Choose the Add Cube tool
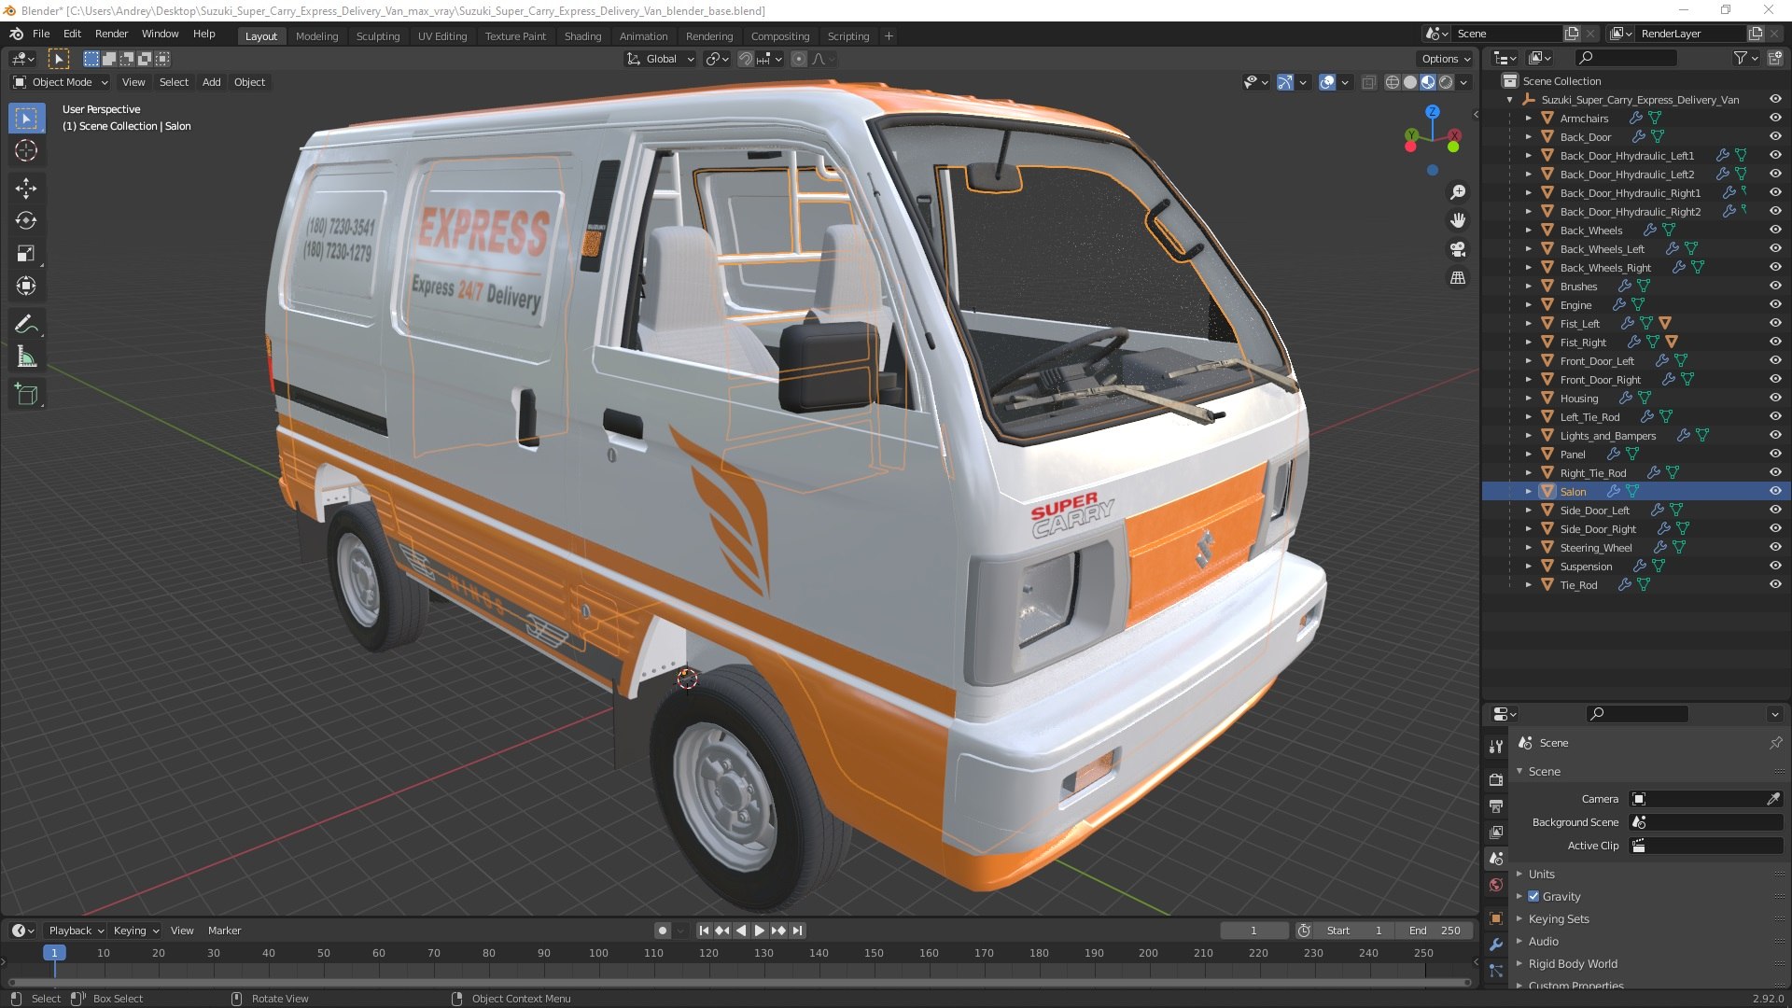This screenshot has width=1792, height=1008. pos(26,394)
